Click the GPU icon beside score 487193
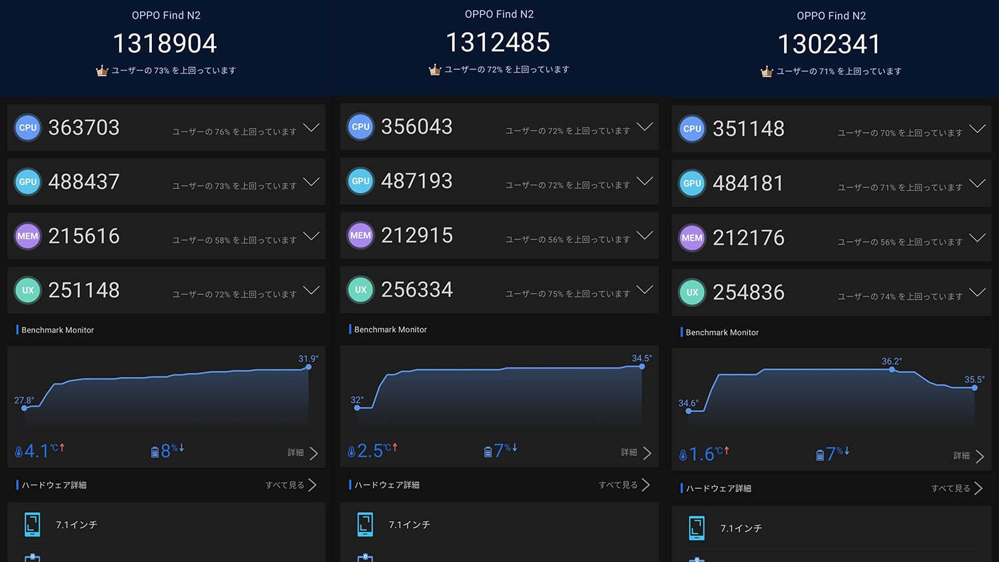 point(360,181)
